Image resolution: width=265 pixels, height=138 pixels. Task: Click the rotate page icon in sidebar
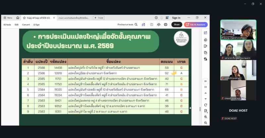tap(205, 105)
